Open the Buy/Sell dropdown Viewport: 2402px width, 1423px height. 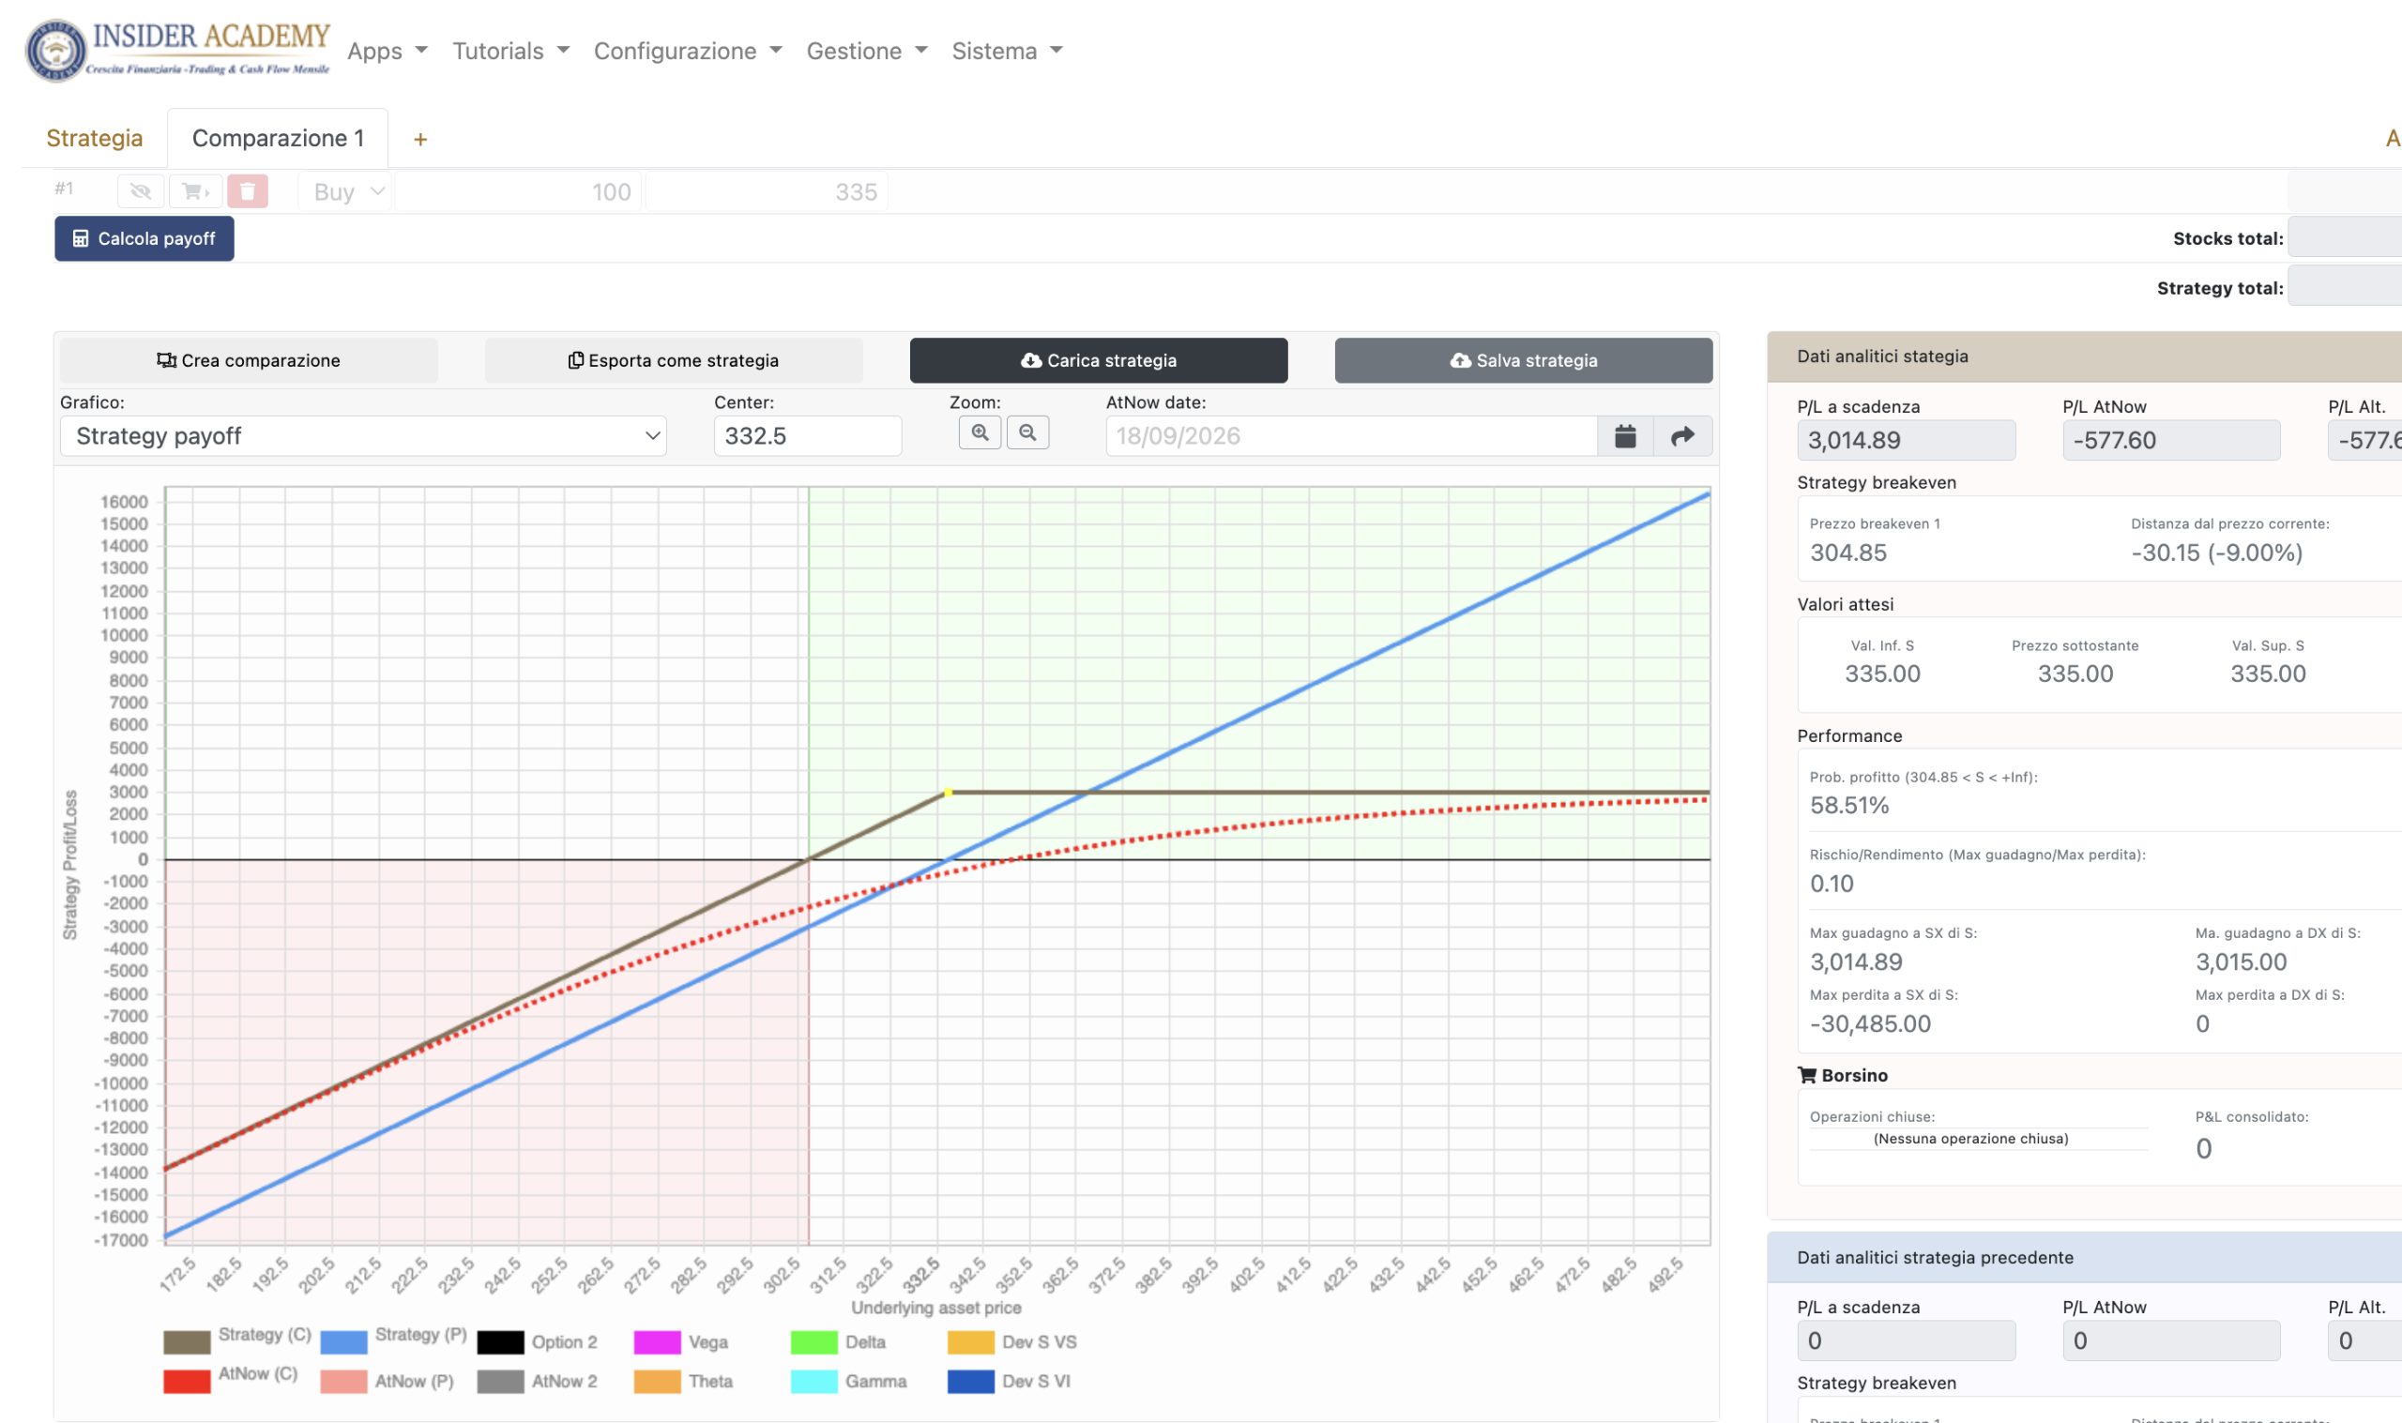coord(345,191)
